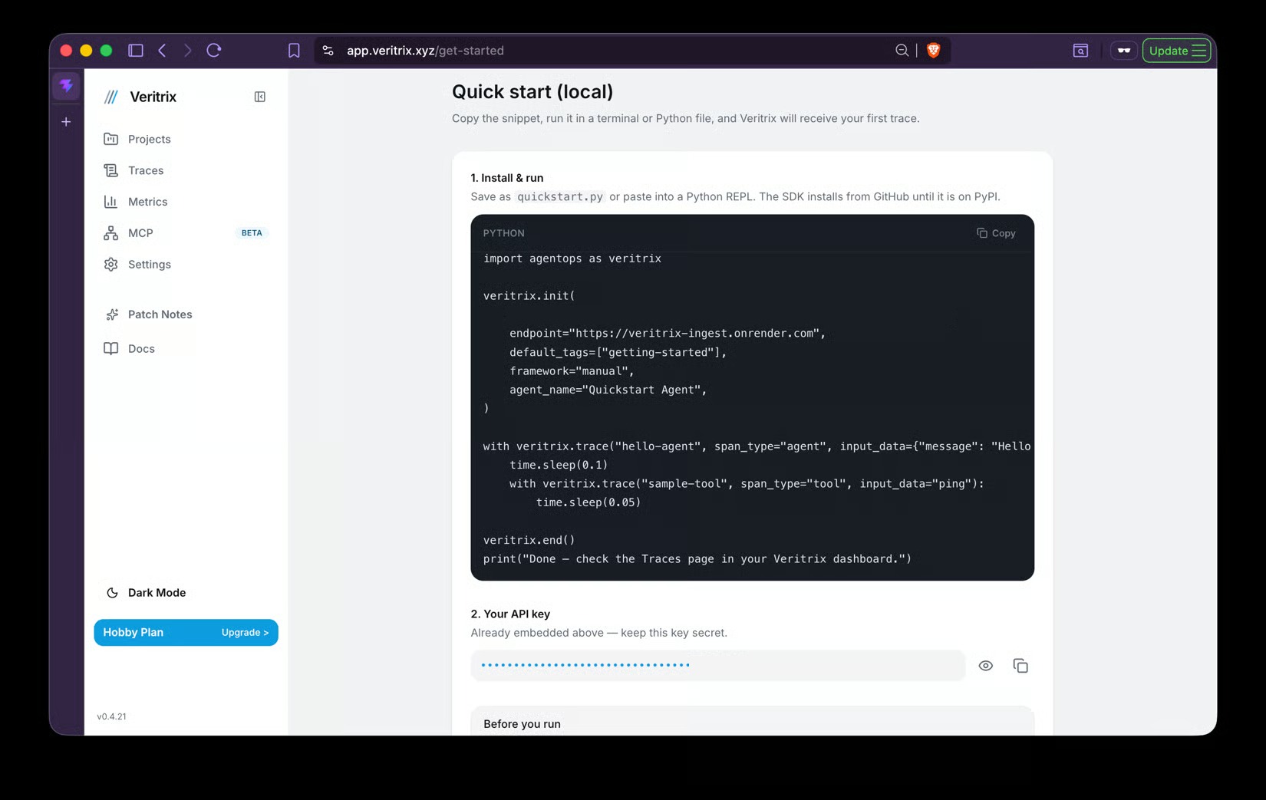1266x800 pixels.
Task: Click the '2. Your API key' heading
Action: 510,614
